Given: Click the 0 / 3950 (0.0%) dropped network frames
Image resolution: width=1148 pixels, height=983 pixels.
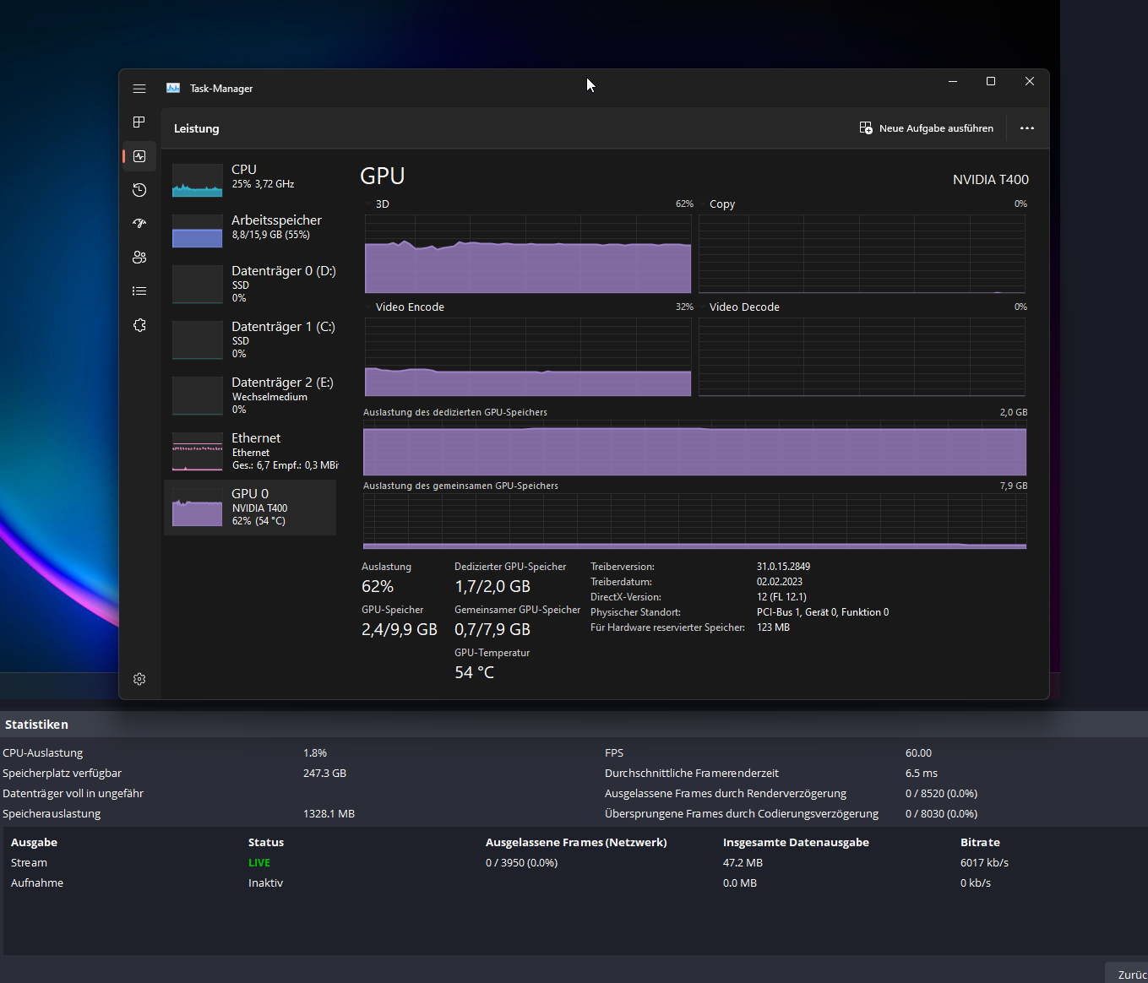Looking at the screenshot, I should [x=521, y=863].
